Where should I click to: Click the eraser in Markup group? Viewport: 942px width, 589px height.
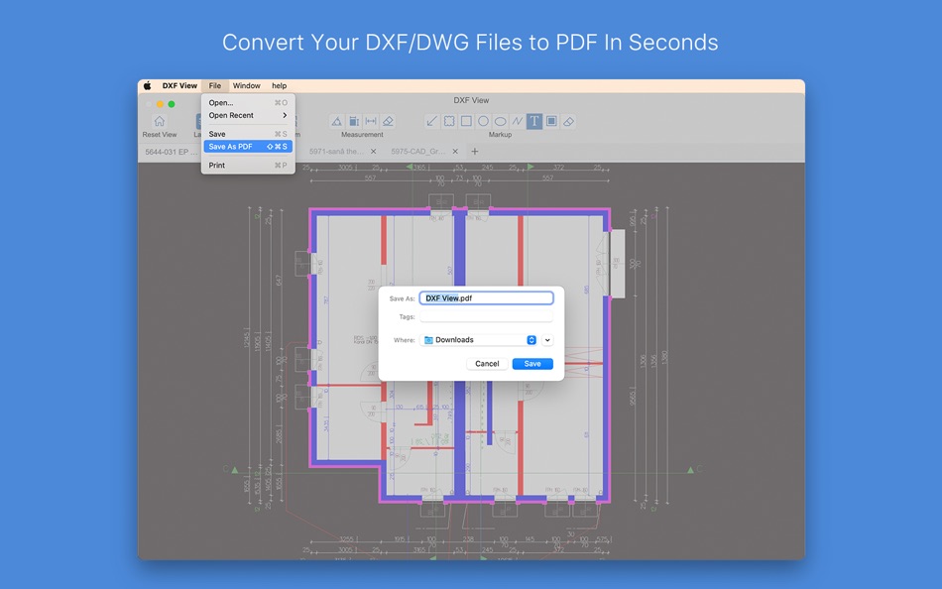point(568,121)
